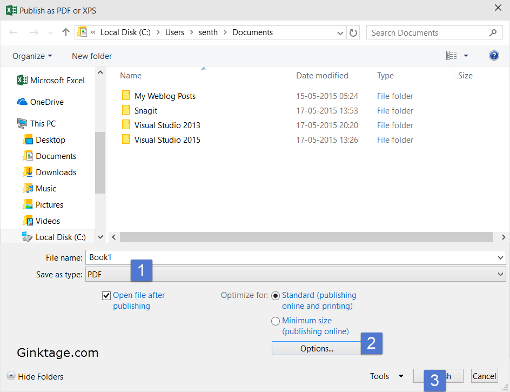
Task: Uncheck Open file after publishing
Action: (106, 295)
